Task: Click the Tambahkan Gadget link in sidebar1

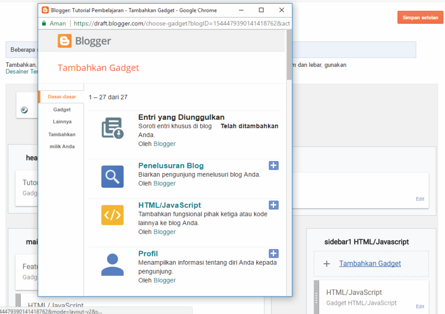Action: click(370, 263)
